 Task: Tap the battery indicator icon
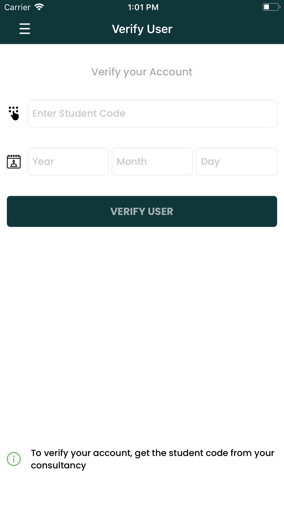click(271, 7)
